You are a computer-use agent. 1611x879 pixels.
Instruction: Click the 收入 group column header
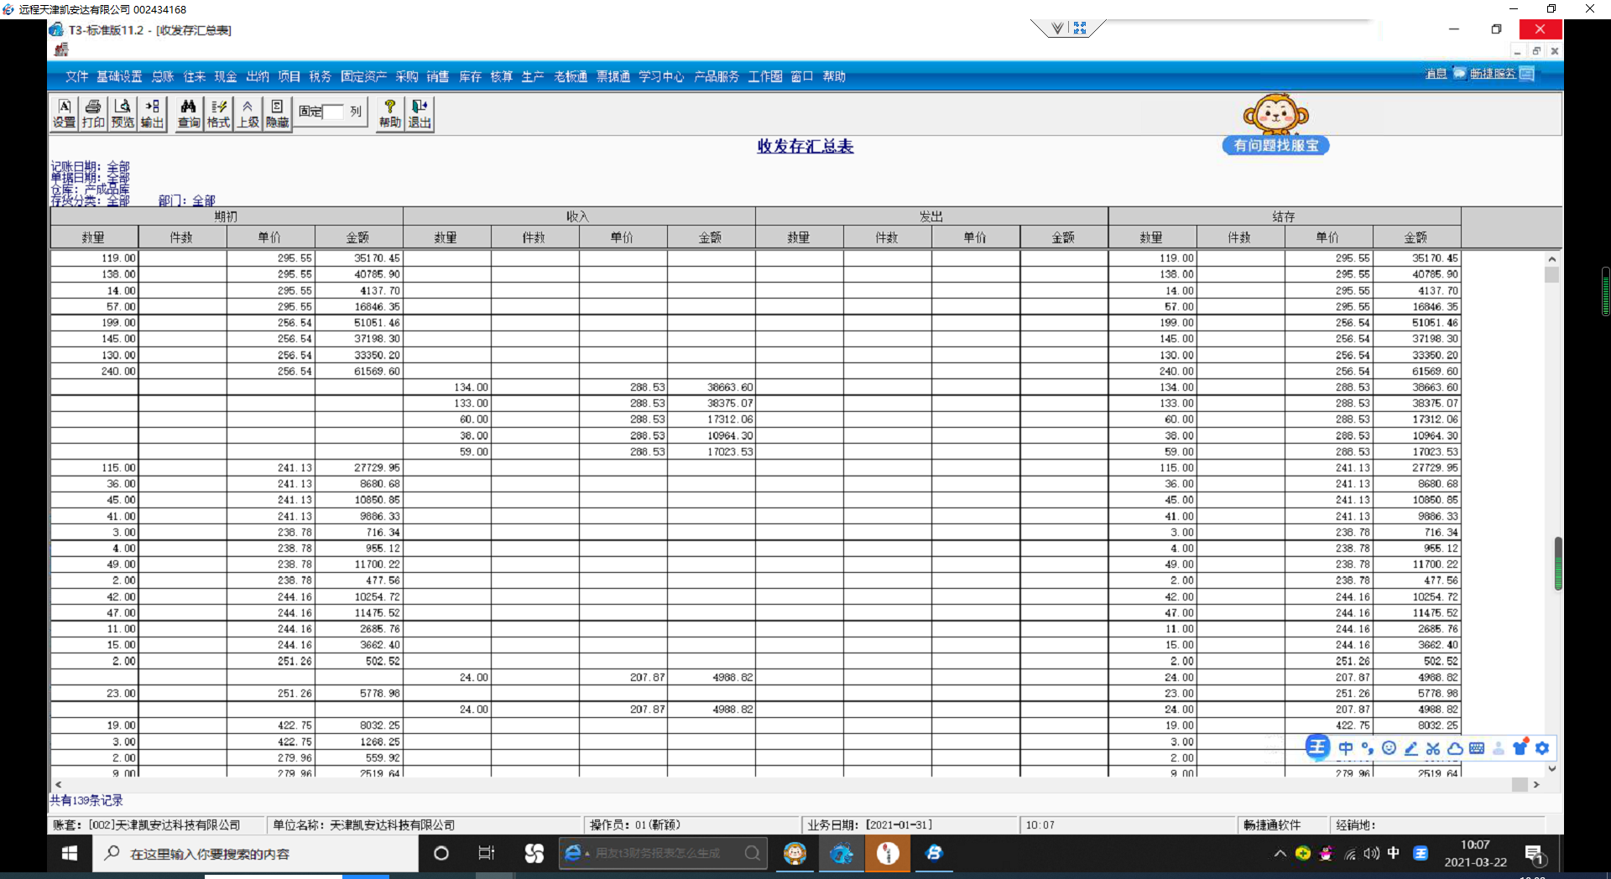click(x=578, y=216)
